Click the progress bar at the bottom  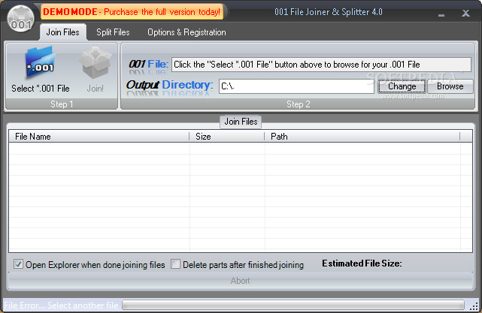click(x=293, y=305)
